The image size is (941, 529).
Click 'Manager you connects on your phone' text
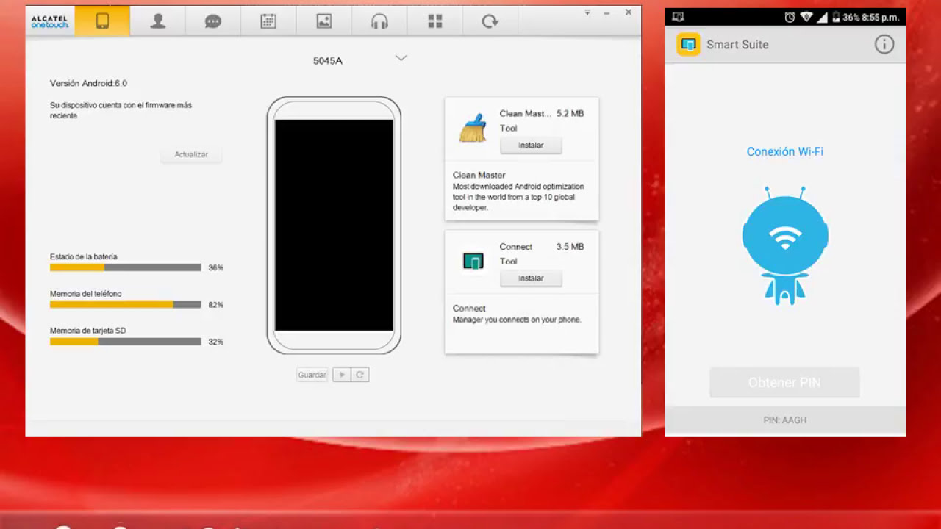click(x=517, y=320)
